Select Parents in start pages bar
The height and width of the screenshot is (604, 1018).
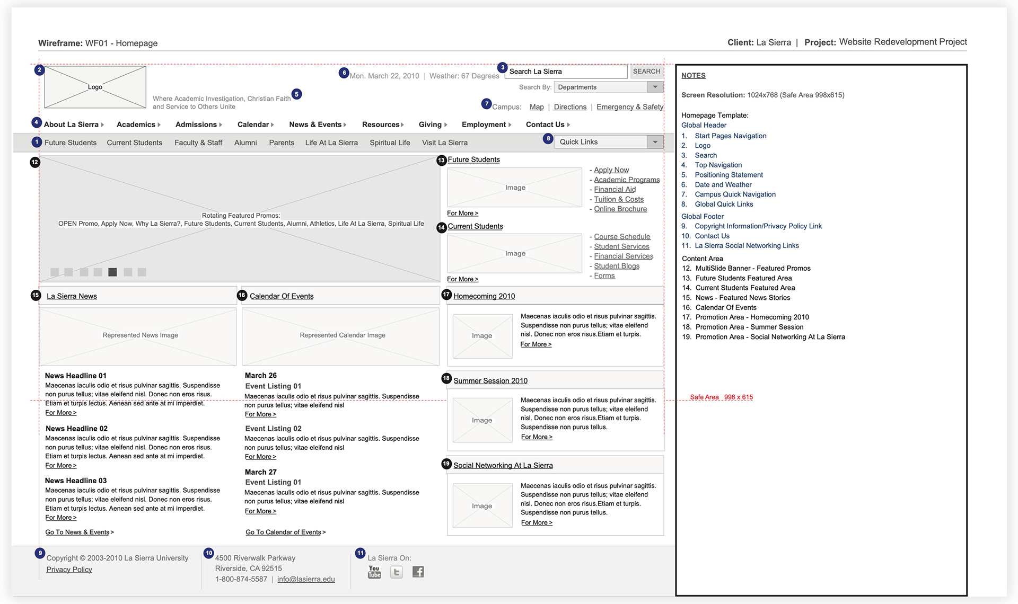(x=282, y=143)
